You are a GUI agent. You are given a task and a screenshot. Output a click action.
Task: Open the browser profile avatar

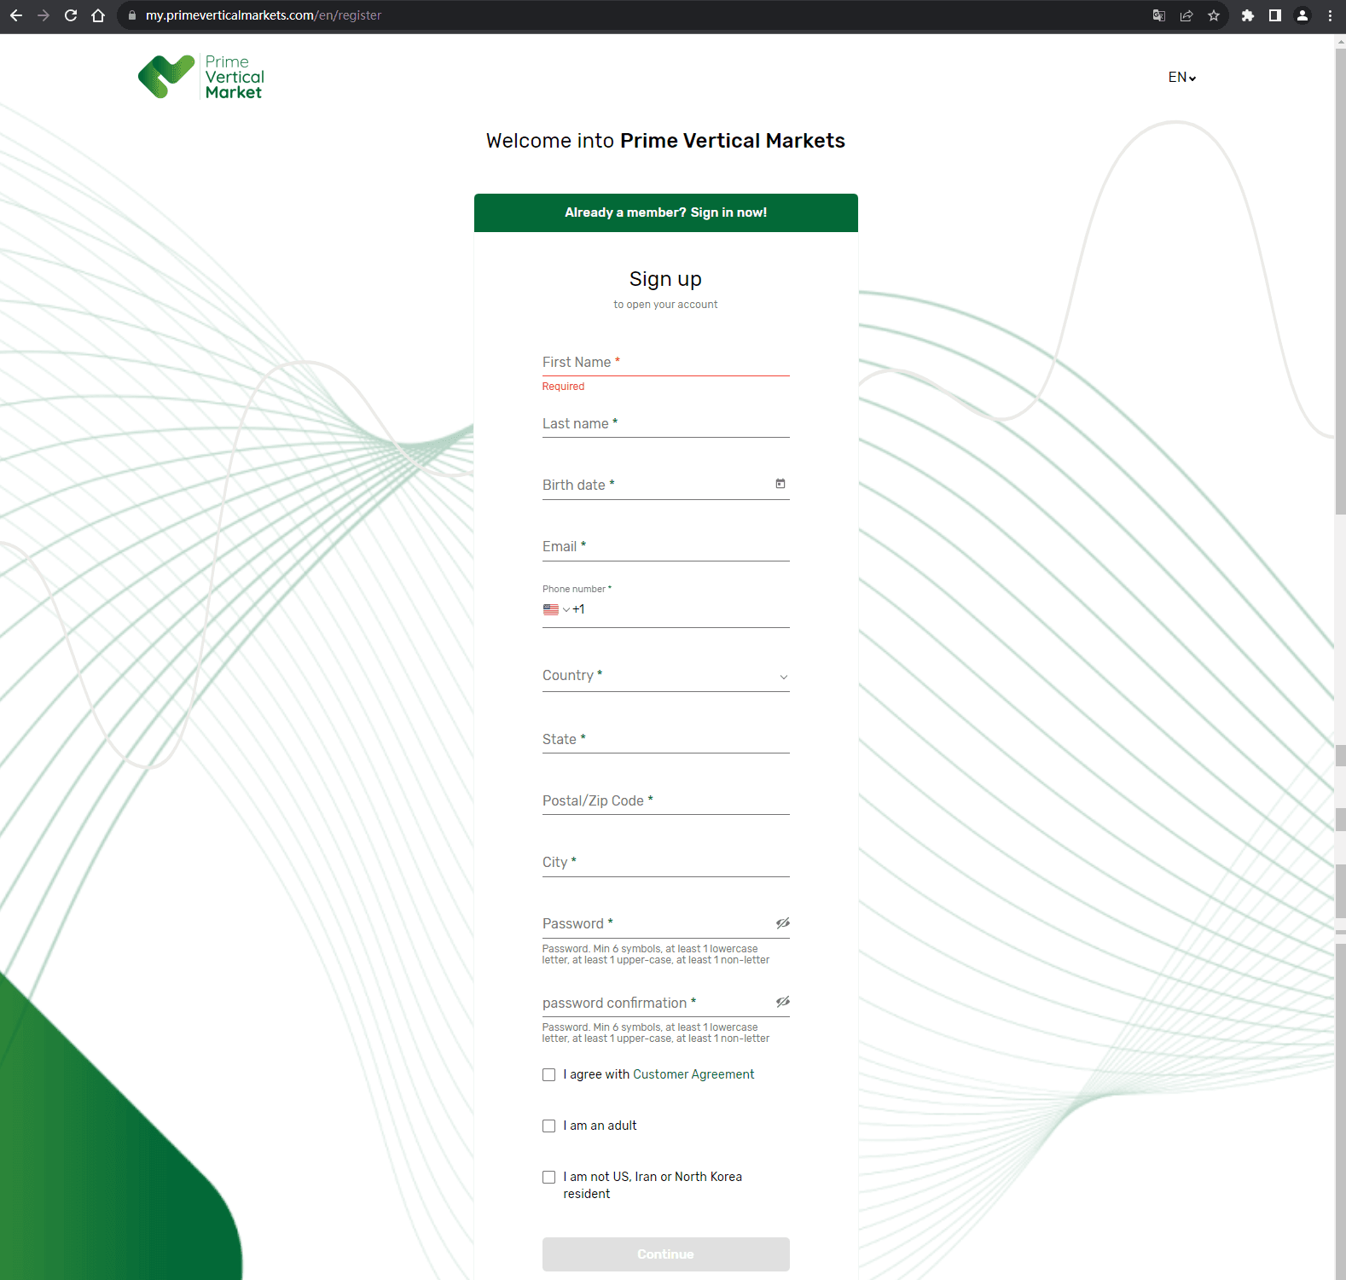[1302, 15]
